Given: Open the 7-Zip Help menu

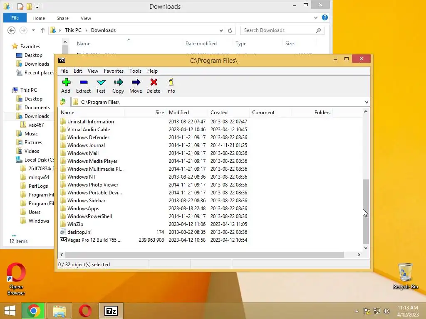Looking at the screenshot, I should [x=152, y=71].
